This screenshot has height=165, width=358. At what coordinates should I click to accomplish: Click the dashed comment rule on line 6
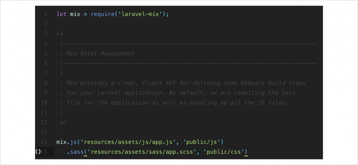click(188, 63)
